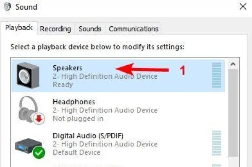Click the red not-plugged-in arrow badge
This screenshot has width=252, height=167.
39,118
